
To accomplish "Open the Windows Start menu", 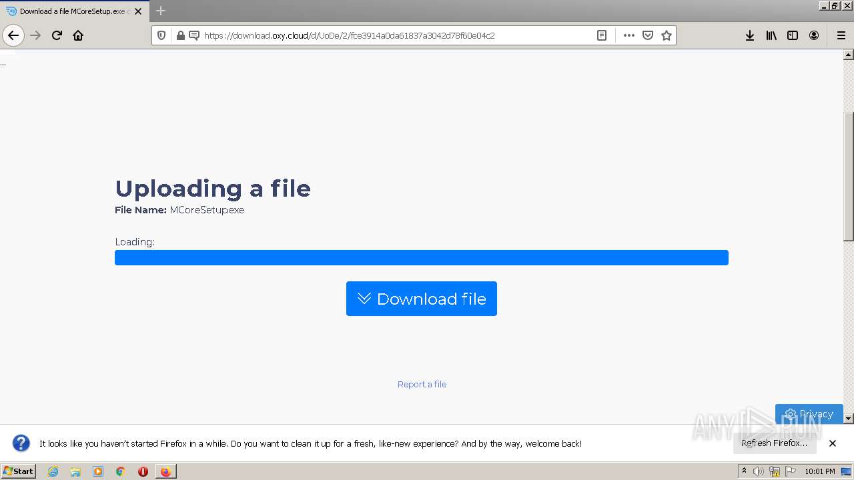I will coord(19,471).
